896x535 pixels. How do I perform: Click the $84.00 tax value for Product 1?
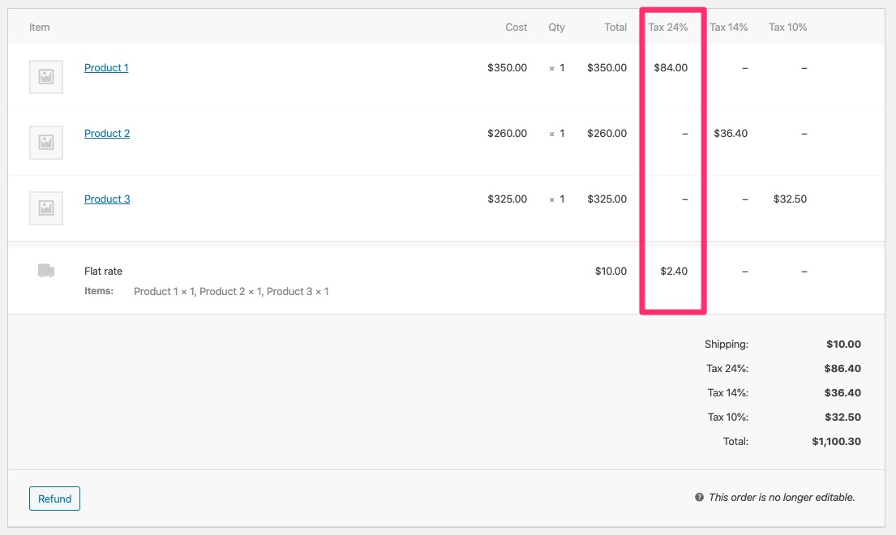[x=670, y=67]
